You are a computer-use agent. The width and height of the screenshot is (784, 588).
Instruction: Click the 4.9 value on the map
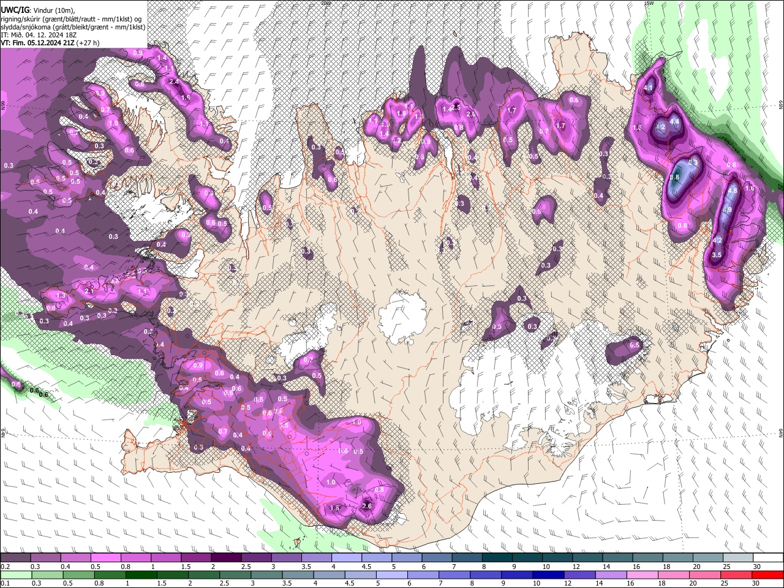pyautogui.click(x=727, y=209)
